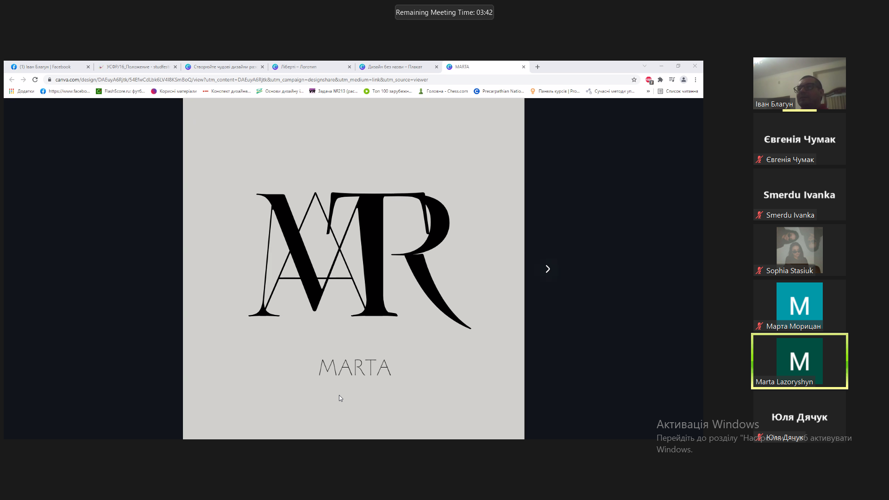Close the Дизайн без назви – Плакат tab
This screenshot has width=889, height=500.
pos(436,67)
